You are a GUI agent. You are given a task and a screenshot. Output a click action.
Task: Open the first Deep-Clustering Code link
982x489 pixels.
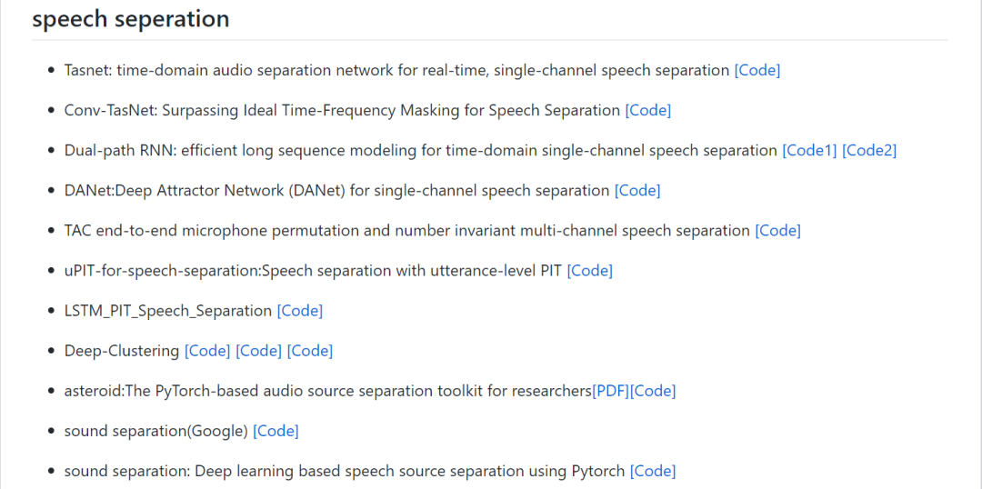pos(207,350)
